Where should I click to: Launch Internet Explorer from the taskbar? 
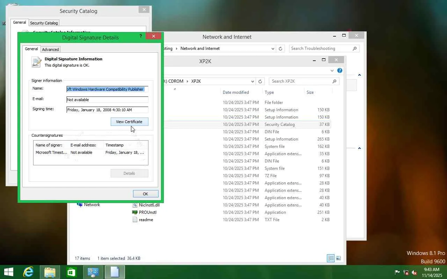point(28,272)
